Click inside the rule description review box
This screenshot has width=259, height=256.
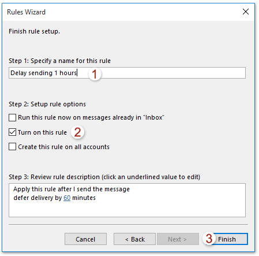pyautogui.click(x=127, y=200)
